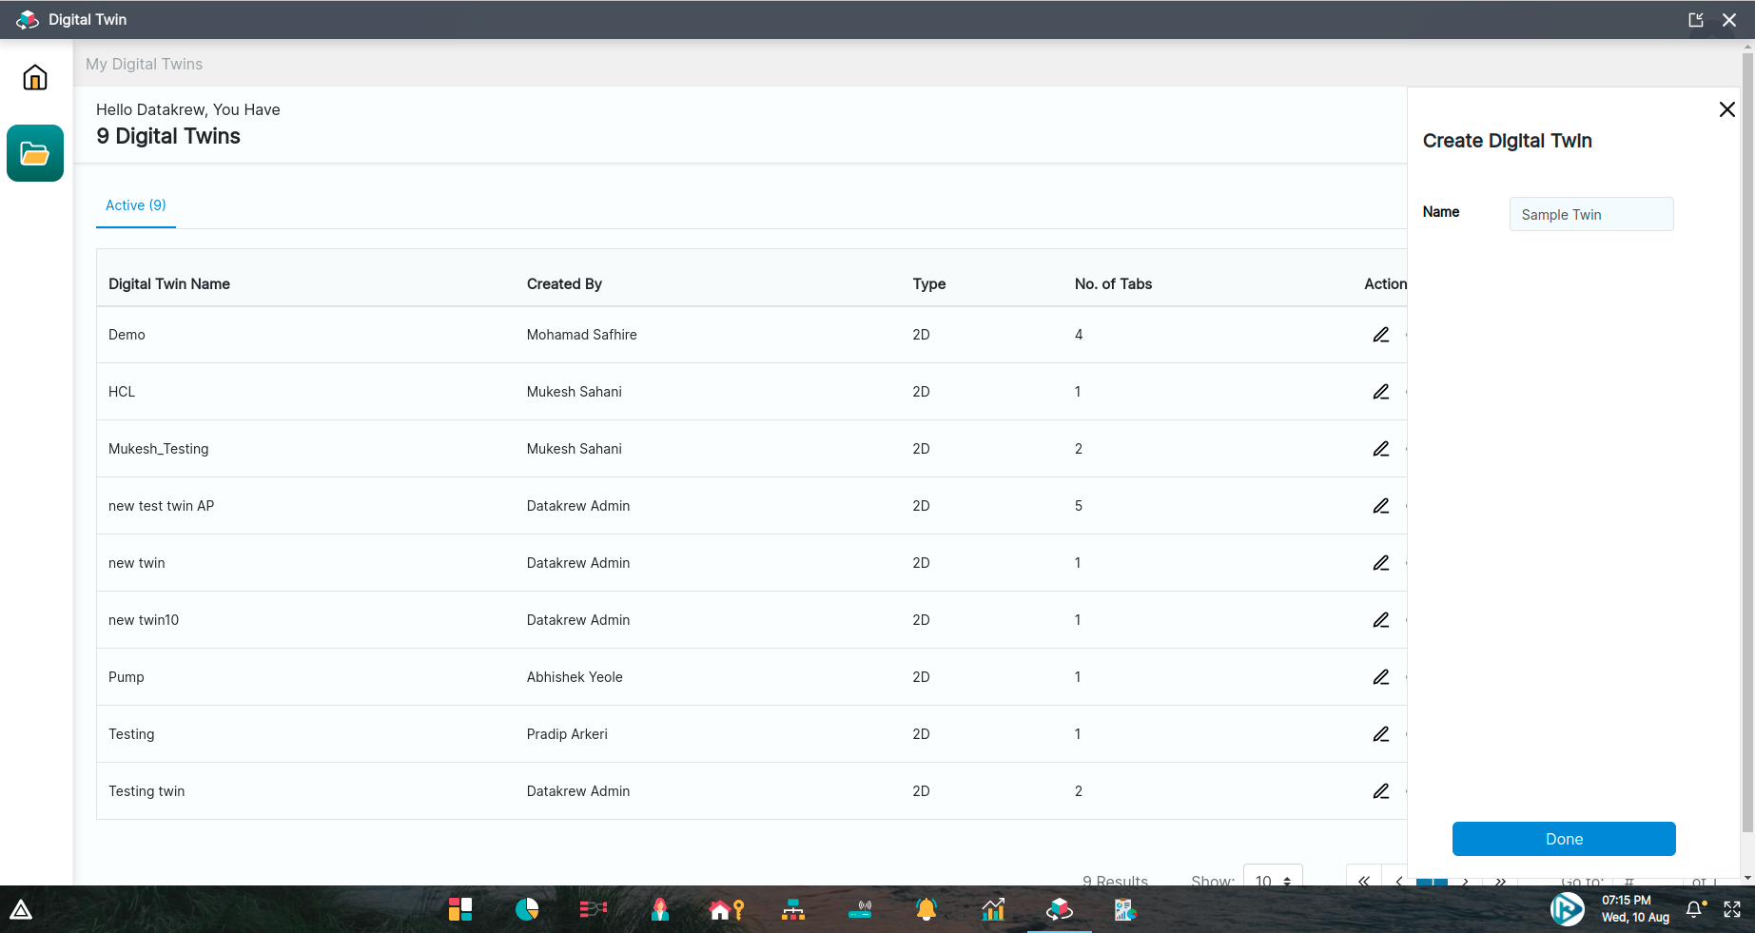The width and height of the screenshot is (1755, 933).
Task: Click the notification bell in the system tray
Action: pos(1694,910)
